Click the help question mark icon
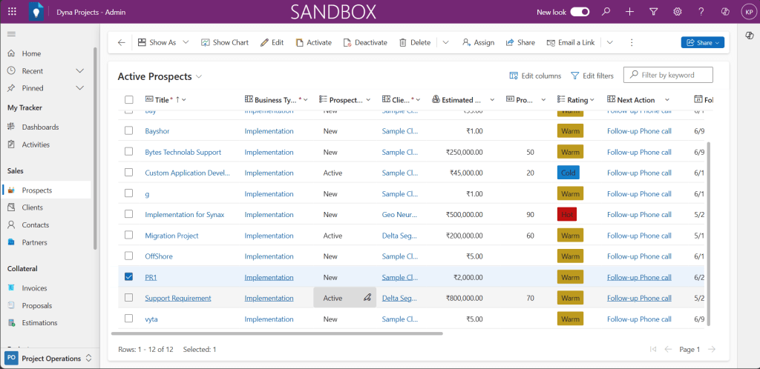The image size is (760, 369). (x=701, y=12)
